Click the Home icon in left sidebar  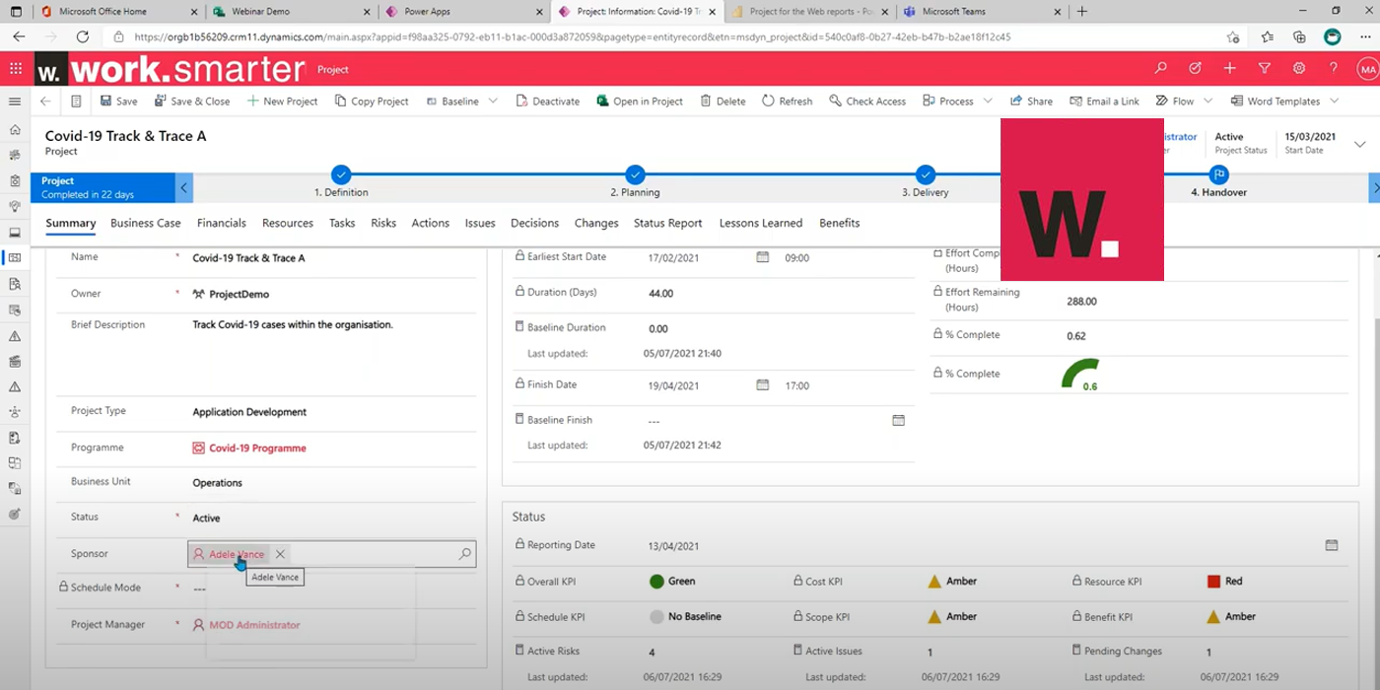click(15, 130)
